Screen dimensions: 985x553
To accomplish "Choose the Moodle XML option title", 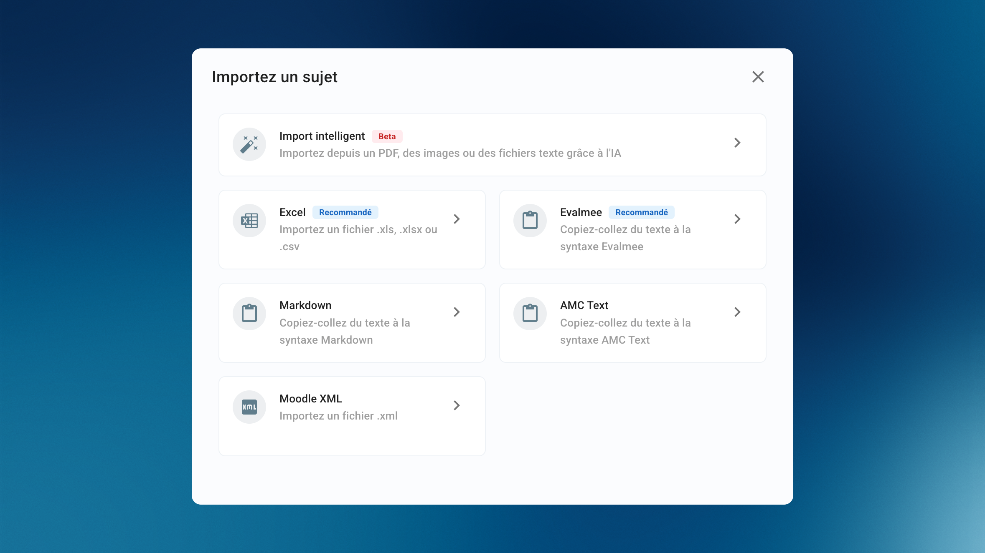I will [311, 399].
